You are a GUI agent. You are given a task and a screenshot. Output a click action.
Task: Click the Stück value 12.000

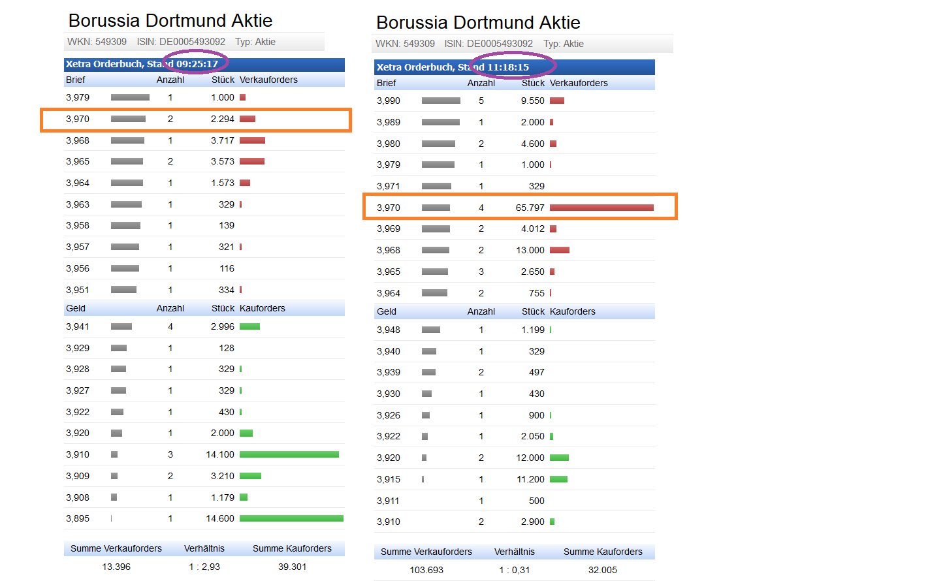pyautogui.click(x=530, y=458)
